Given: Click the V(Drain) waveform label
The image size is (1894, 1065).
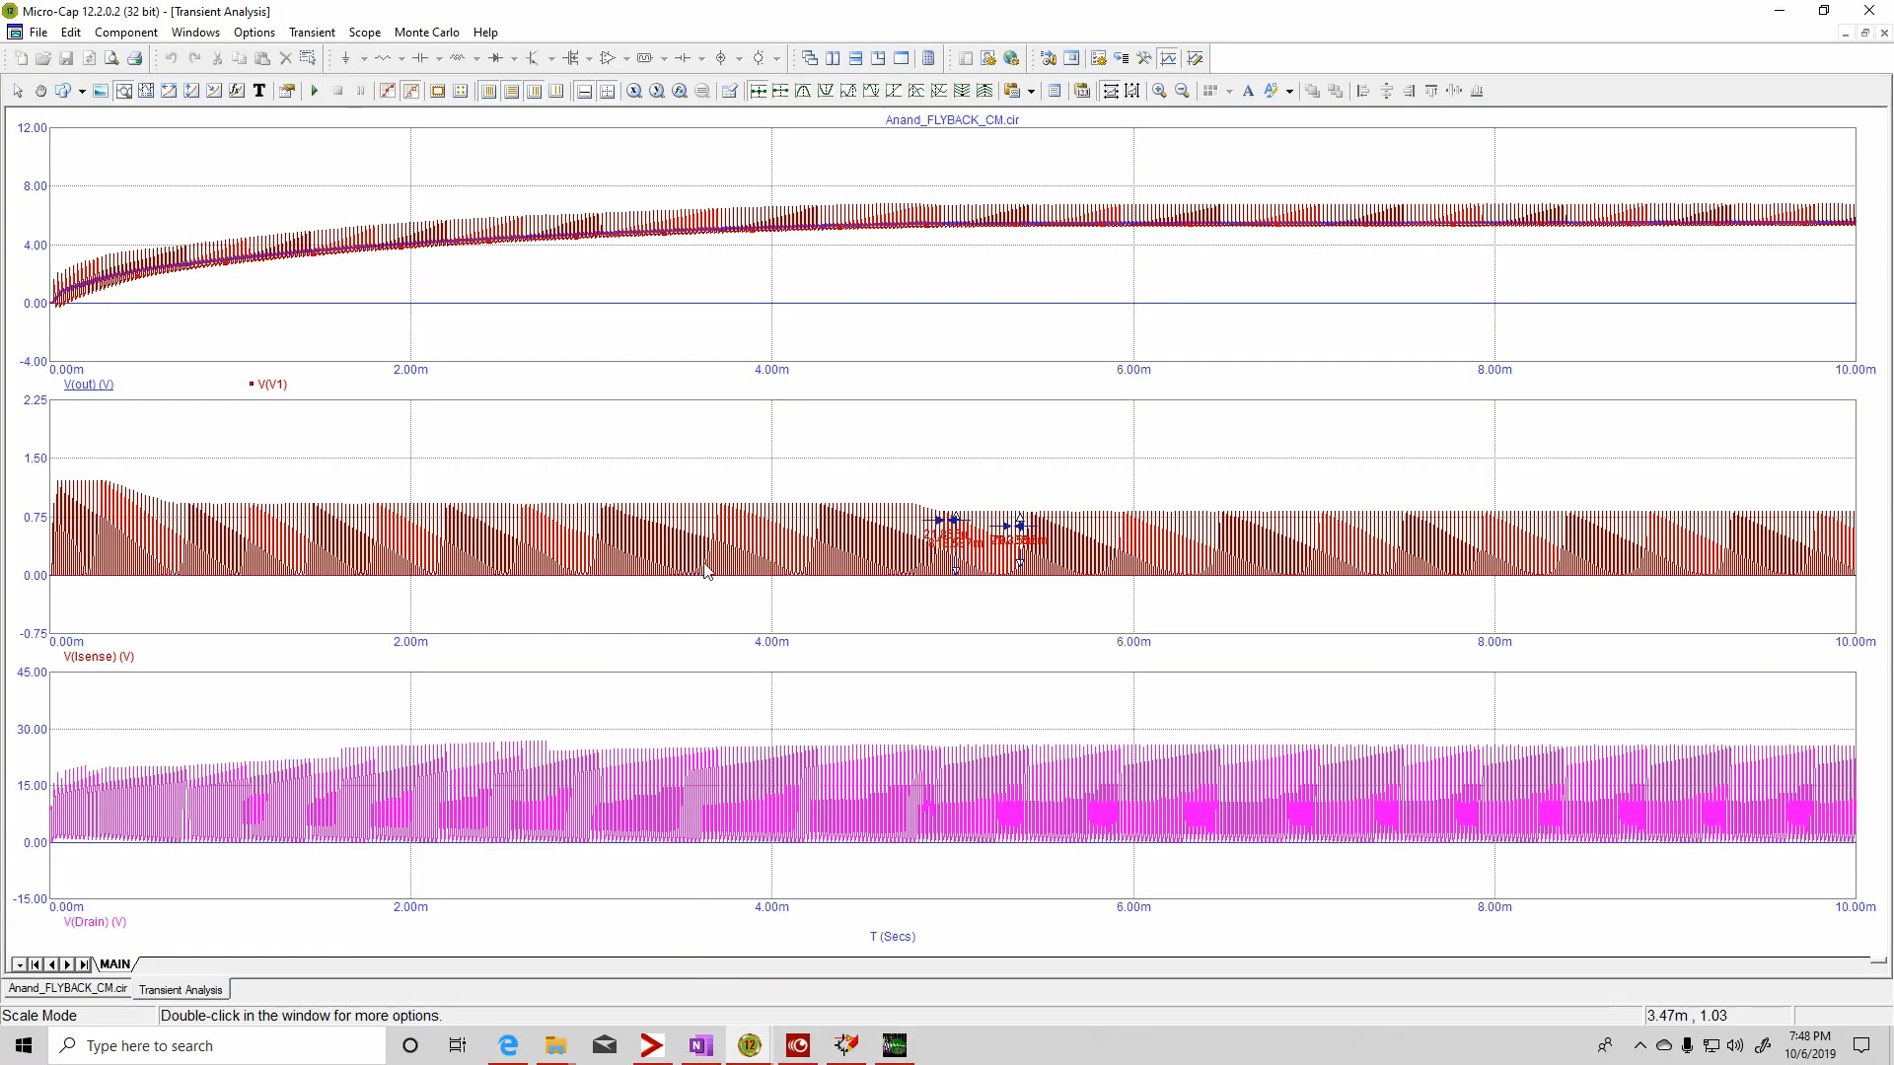Looking at the screenshot, I should click(x=95, y=922).
